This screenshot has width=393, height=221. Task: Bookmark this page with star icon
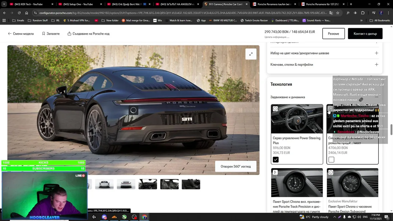[338, 13]
